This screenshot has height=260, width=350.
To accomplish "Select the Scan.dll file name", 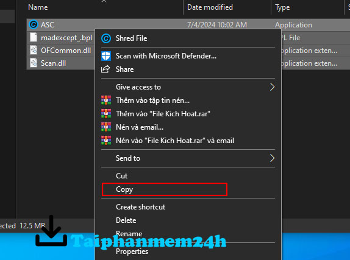I will (x=53, y=63).
